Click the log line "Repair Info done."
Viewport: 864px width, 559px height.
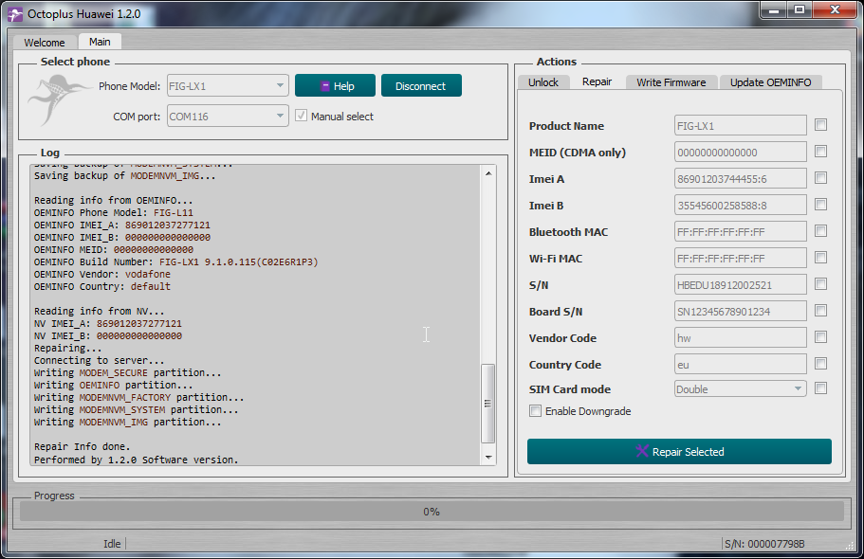(83, 446)
